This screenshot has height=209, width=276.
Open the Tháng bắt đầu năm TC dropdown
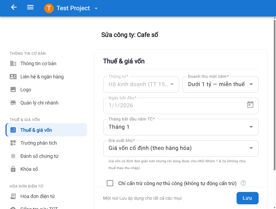tap(181, 127)
